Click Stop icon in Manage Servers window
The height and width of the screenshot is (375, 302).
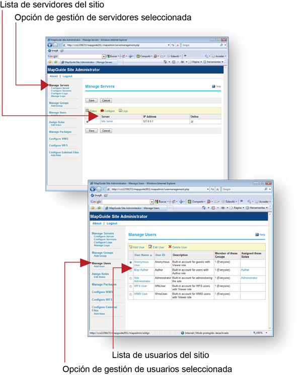pos(178,45)
